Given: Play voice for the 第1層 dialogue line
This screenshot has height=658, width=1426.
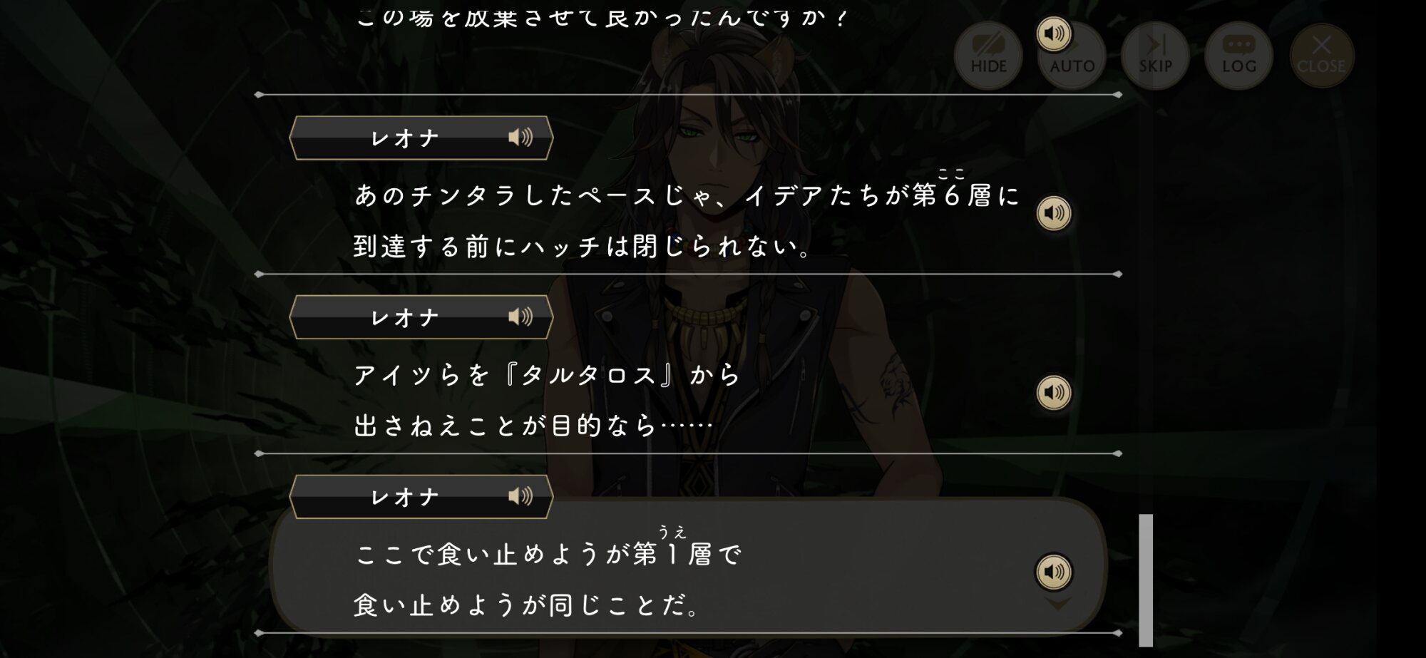Looking at the screenshot, I should point(1054,572).
